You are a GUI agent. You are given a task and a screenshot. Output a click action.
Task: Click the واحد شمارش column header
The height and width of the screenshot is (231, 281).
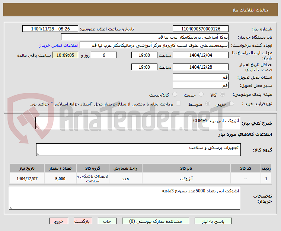click(125, 168)
